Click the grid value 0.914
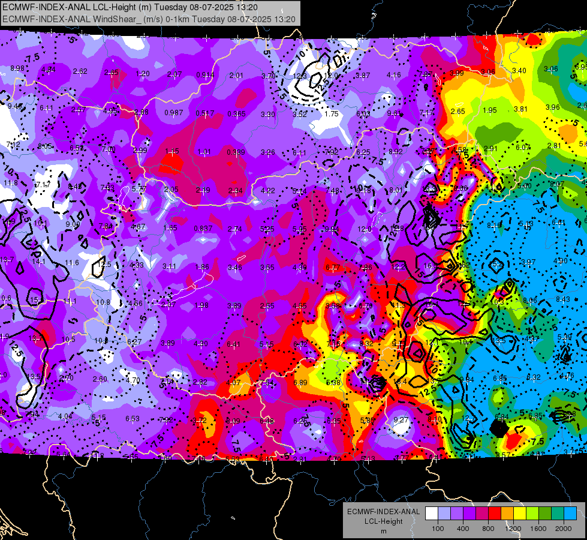This screenshot has height=540, width=587. pos(205,75)
